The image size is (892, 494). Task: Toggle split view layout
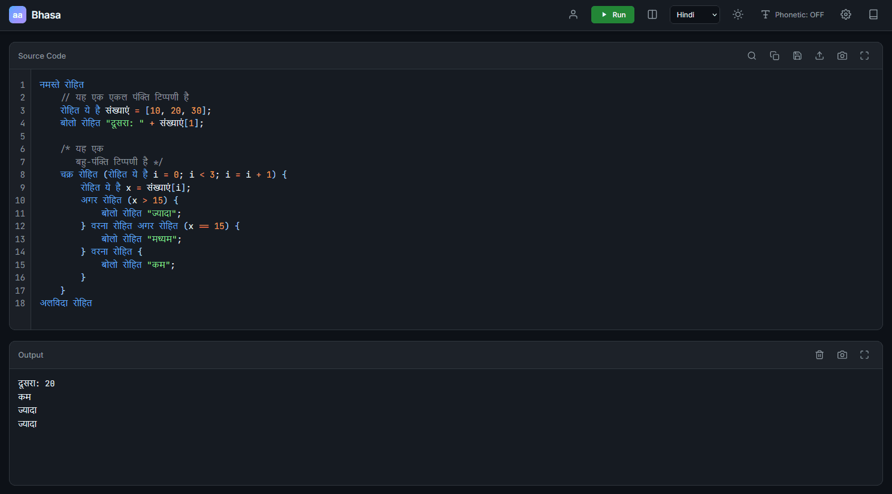pos(652,14)
